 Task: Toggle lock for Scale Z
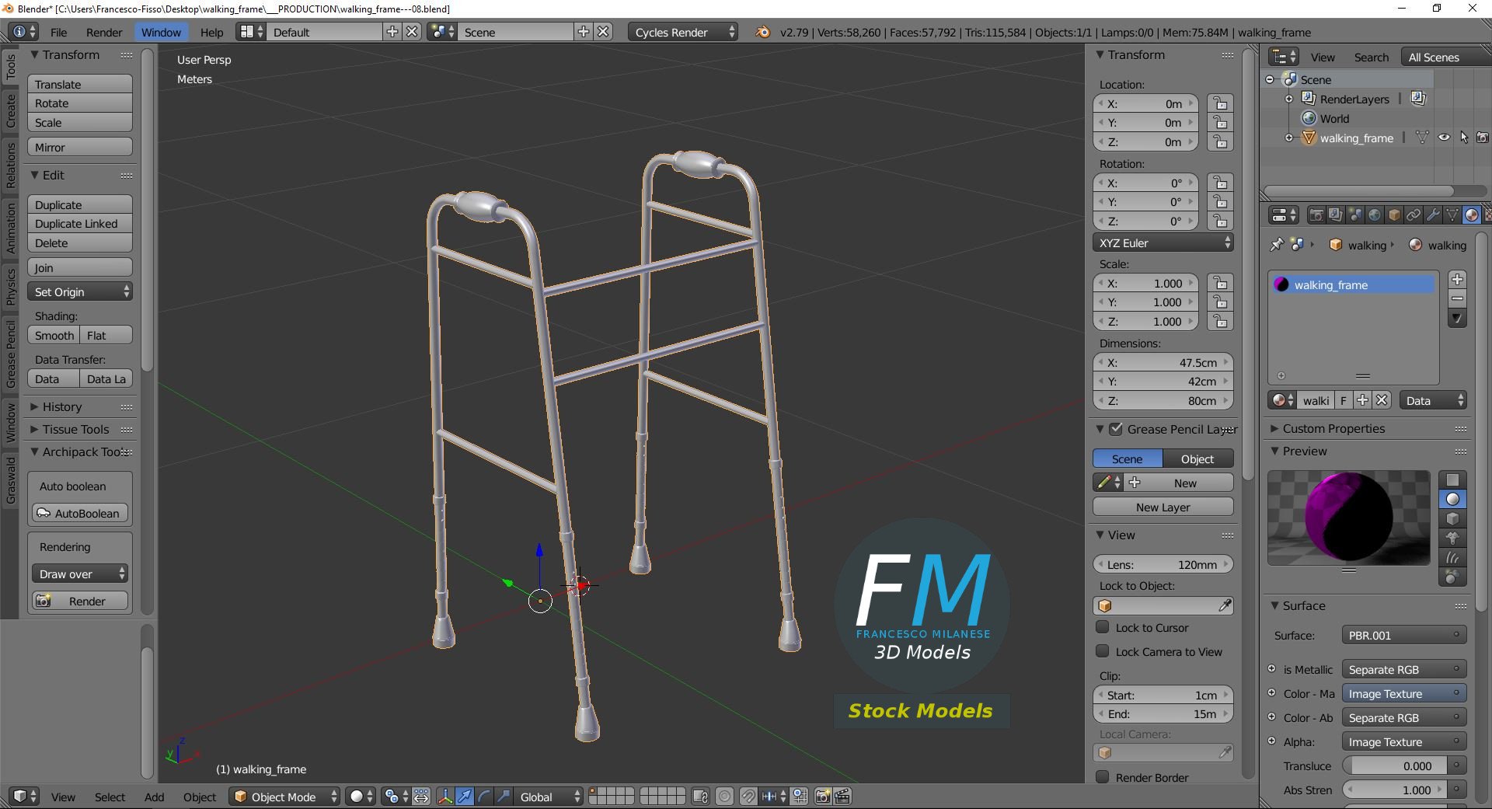[1221, 322]
